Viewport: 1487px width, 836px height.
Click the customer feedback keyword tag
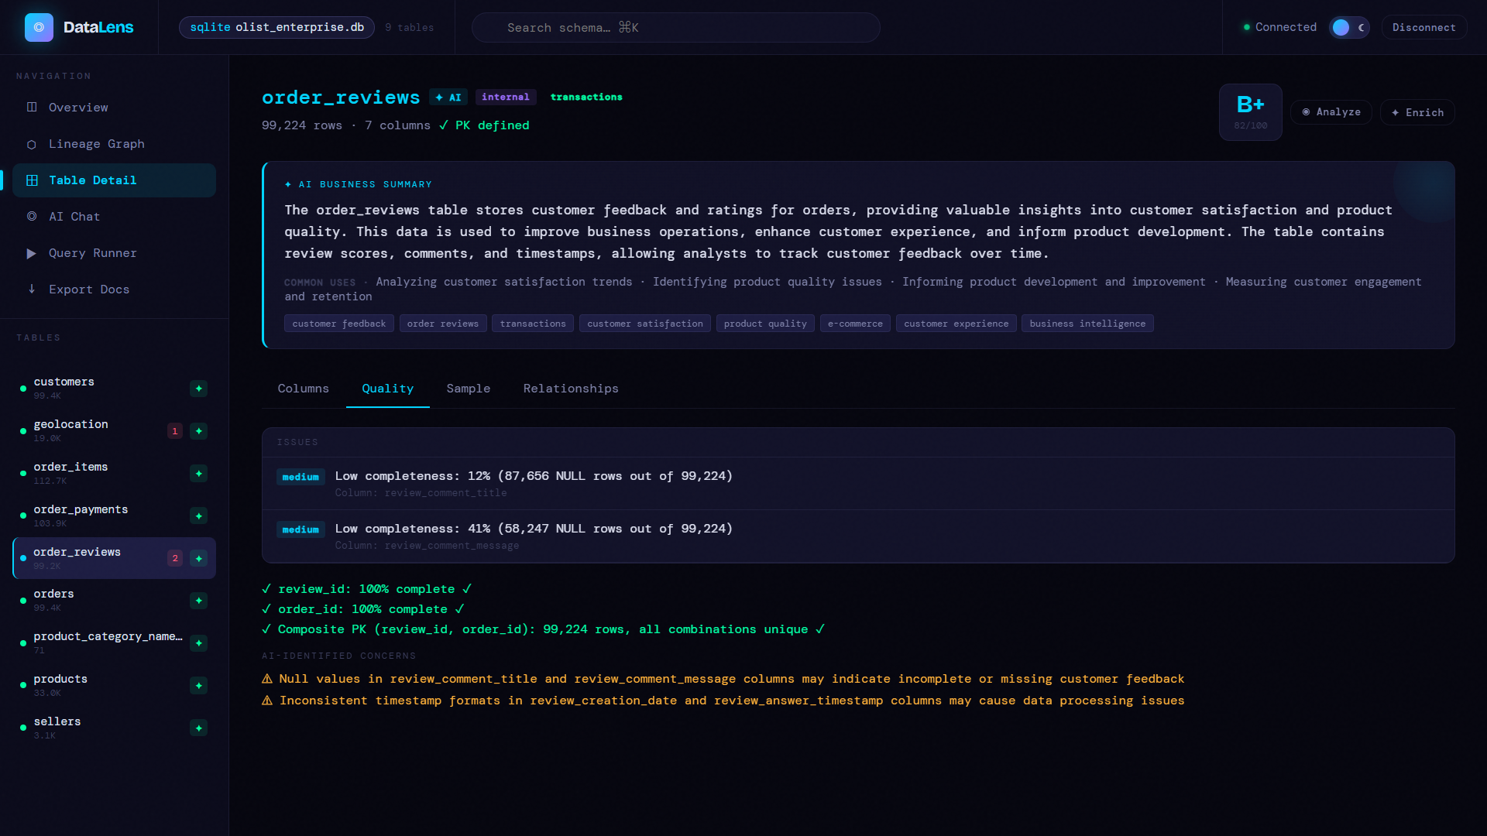click(339, 324)
